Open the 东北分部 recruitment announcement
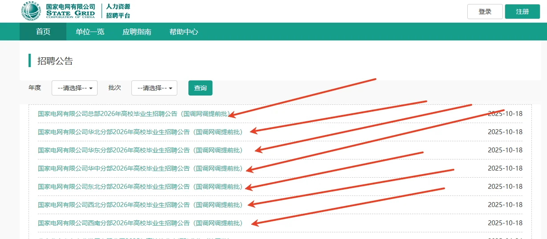Screen dimensions: 547x239 pos(140,187)
